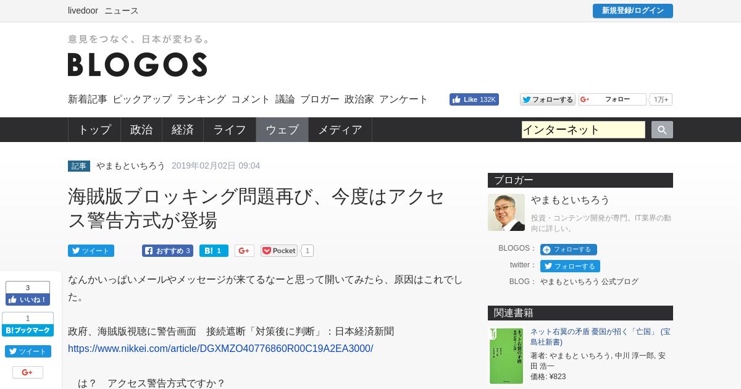Click the 関連書籍 section header
Image resolution: width=741 pixels, height=389 pixels.
coord(580,313)
